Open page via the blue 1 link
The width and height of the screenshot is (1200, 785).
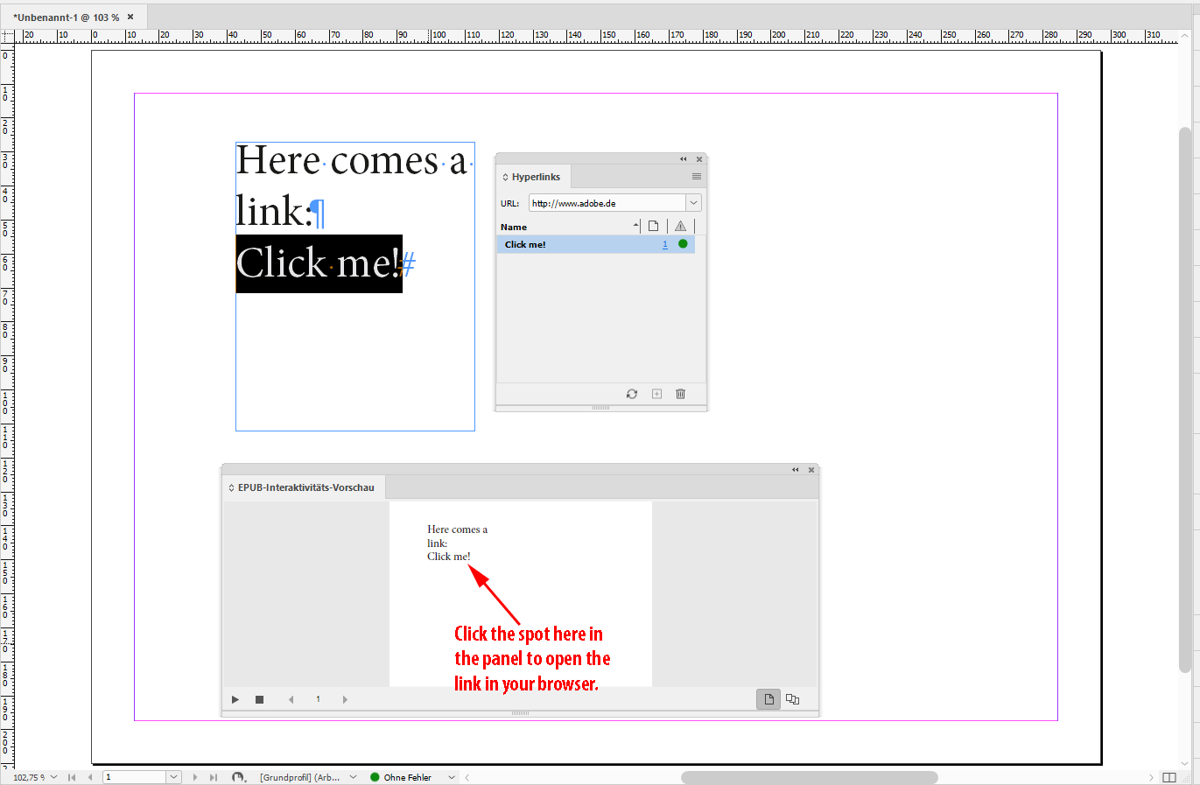coord(666,243)
